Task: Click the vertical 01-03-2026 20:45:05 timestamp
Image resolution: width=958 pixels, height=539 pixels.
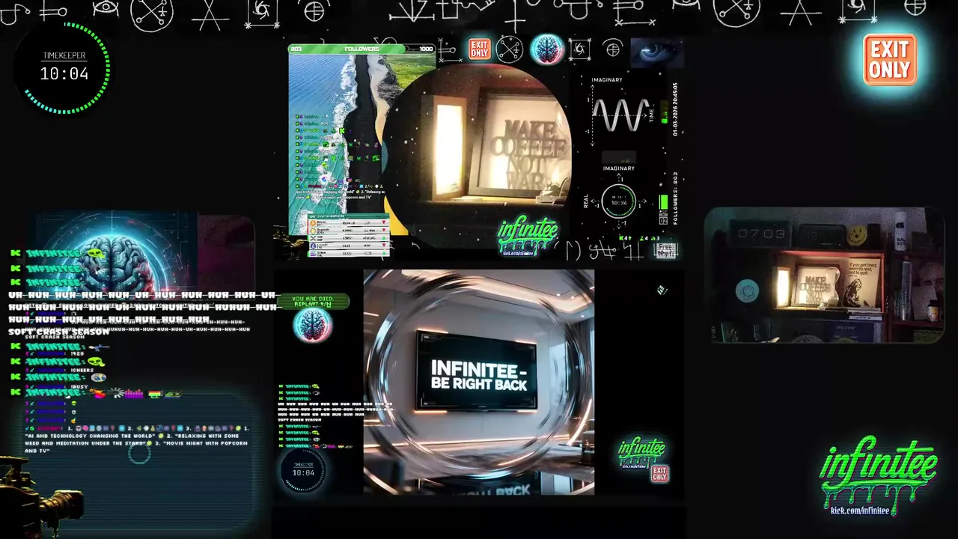Action: tap(675, 109)
